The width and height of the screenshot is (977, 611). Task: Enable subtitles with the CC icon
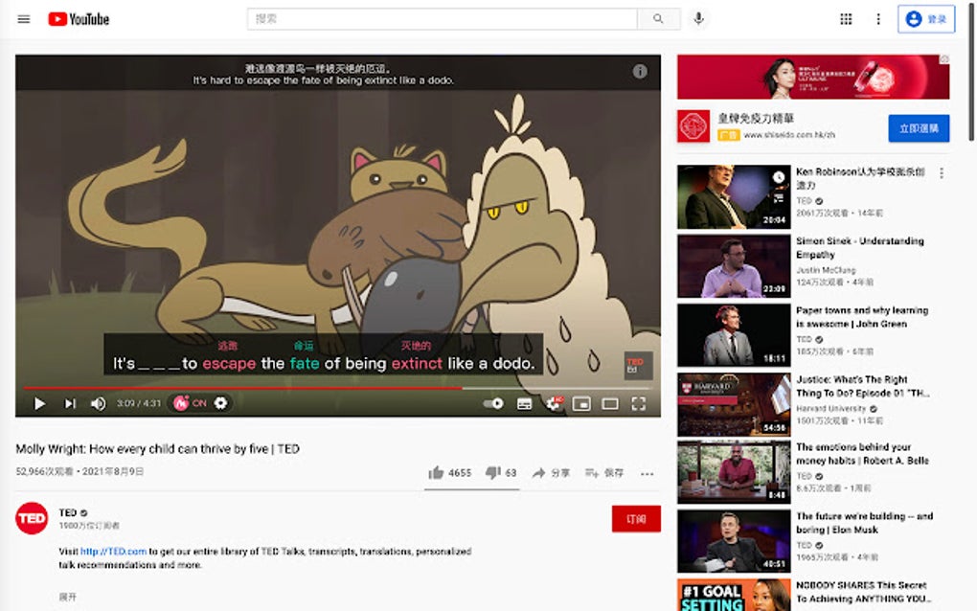524,403
